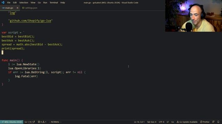Click the 'log.Fatal(err)' line
Image resolution: width=222 pixels, height=124 pixels.
[x=26, y=76]
